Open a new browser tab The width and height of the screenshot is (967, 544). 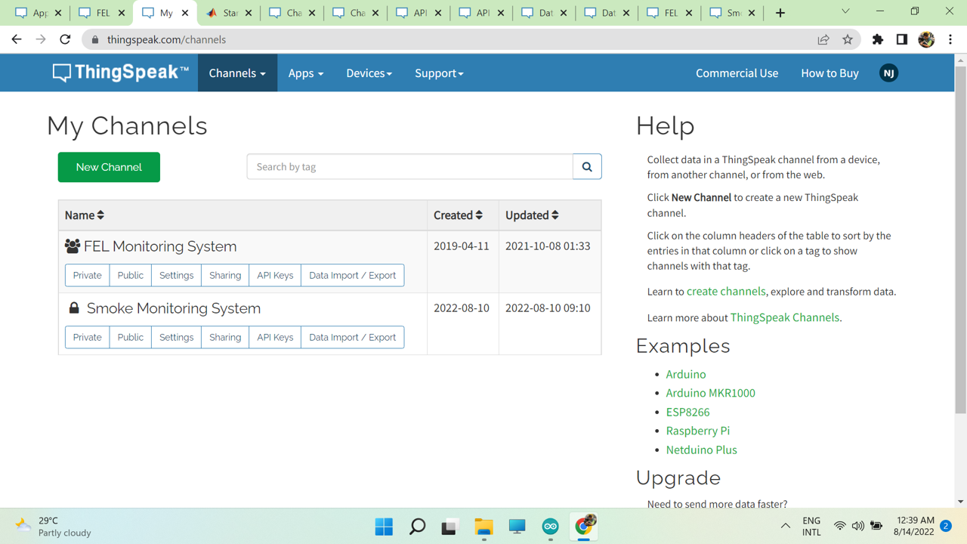click(780, 13)
